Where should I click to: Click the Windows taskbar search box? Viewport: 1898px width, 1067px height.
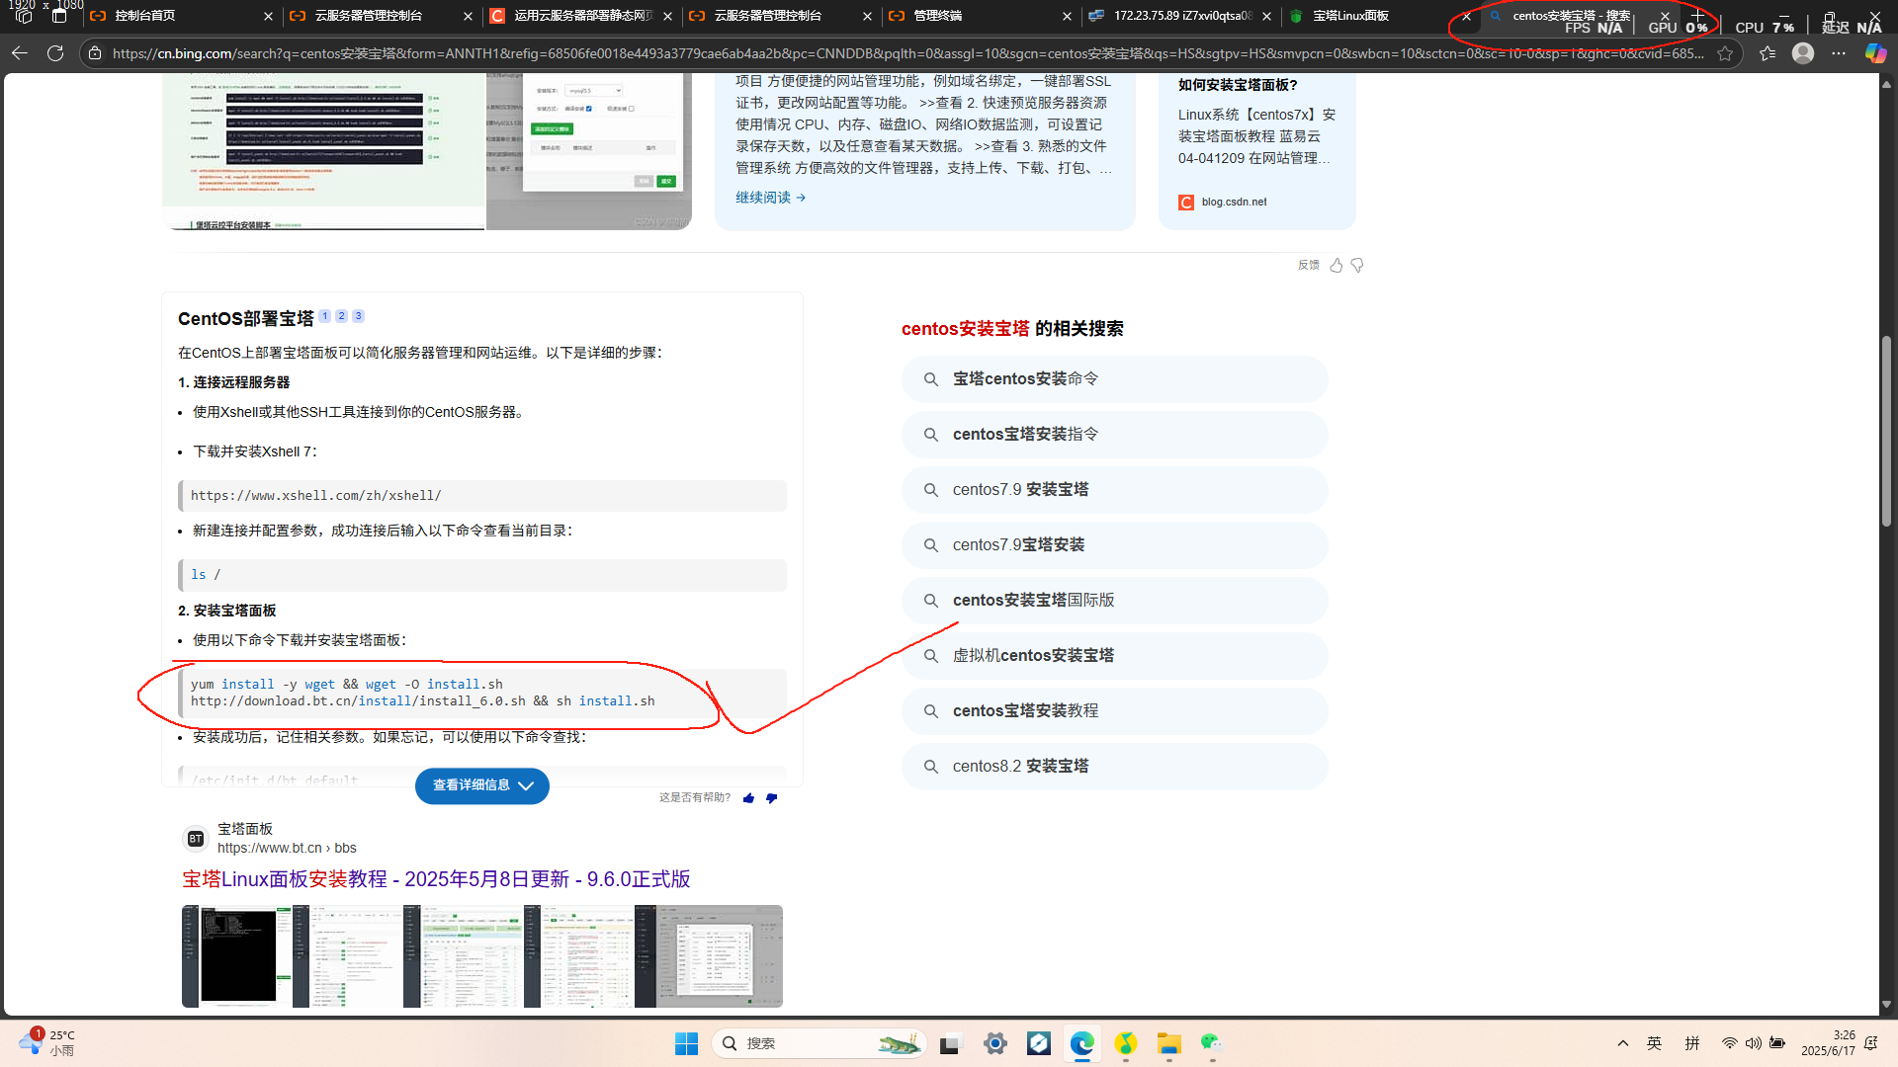pos(819,1043)
